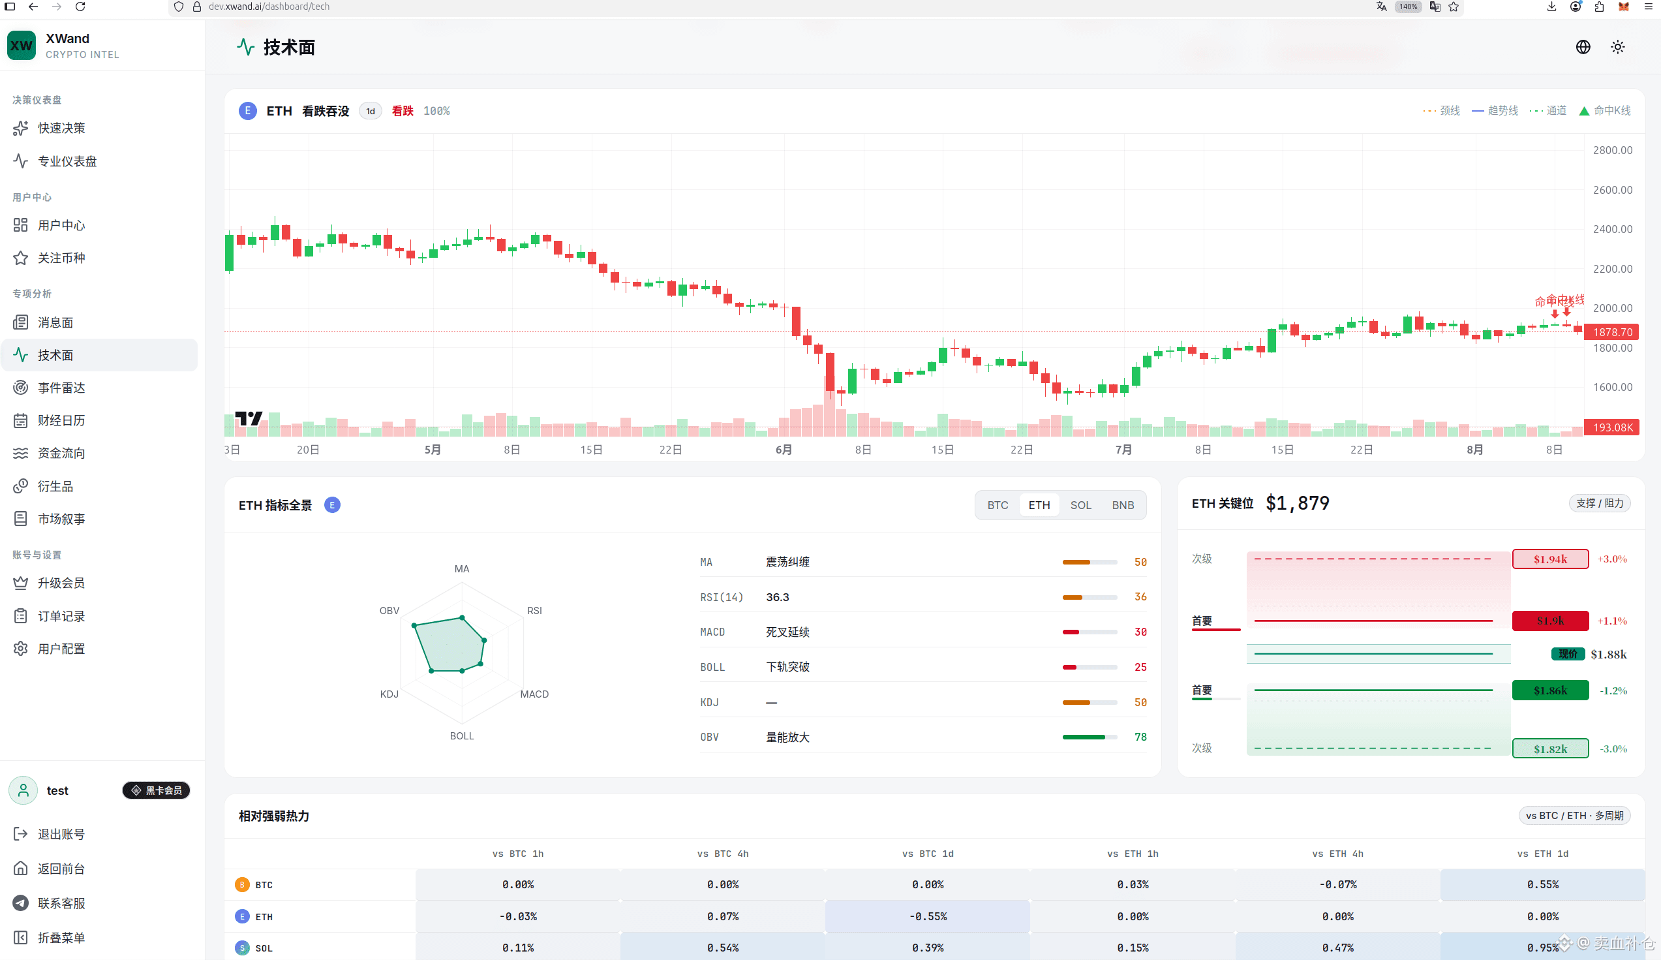Click the 市场叙事 document icon
Screen dimensions: 1661x960
pyautogui.click(x=20, y=519)
